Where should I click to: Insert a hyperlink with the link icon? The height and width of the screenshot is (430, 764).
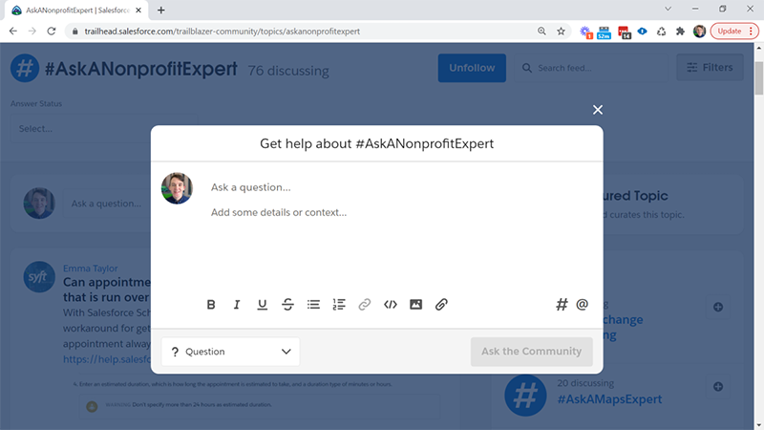coord(365,304)
